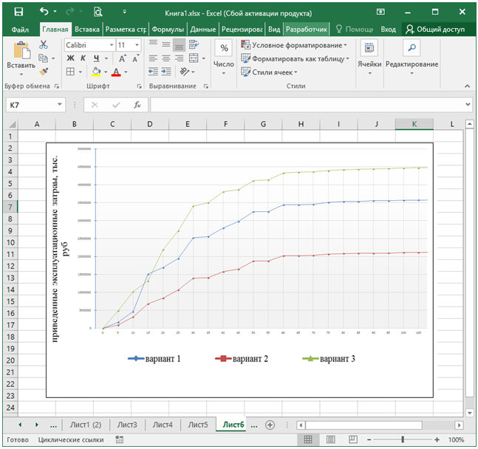478x449 pixels.
Task: Expand the formula bar
Action: (x=468, y=105)
